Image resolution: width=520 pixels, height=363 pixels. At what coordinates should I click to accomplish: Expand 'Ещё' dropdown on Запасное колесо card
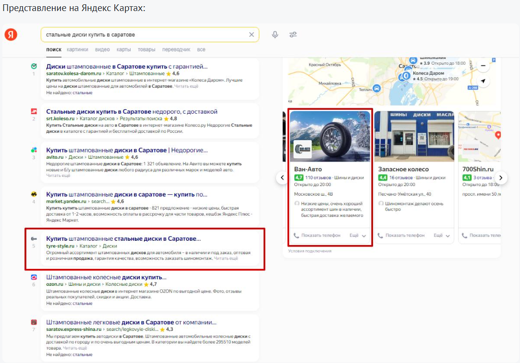[442, 235]
